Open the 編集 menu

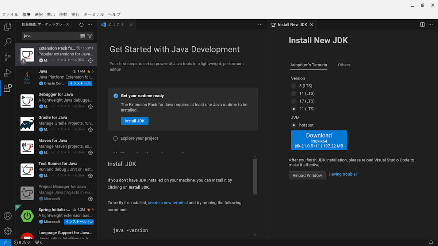27,15
